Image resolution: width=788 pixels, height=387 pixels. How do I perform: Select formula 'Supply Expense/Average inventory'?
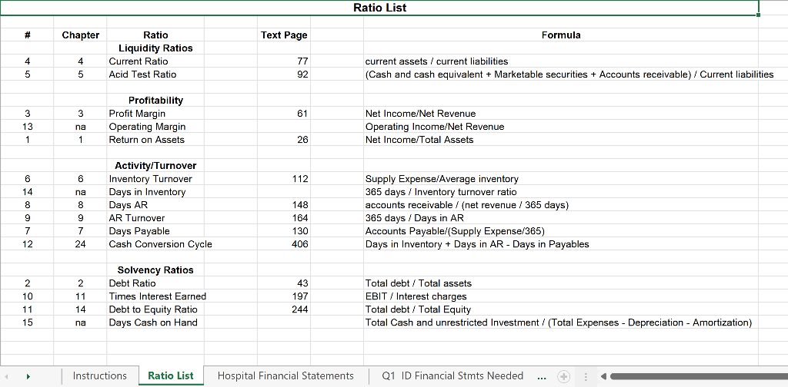(561, 178)
